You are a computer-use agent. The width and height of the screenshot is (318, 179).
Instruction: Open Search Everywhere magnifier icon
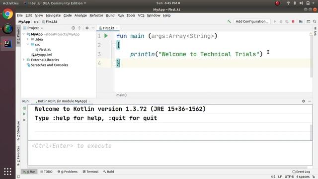[315, 21]
